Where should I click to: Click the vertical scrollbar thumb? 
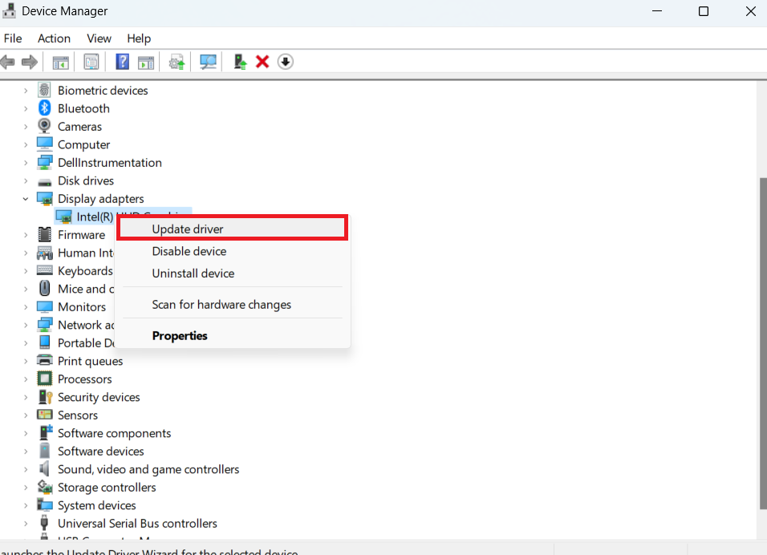tap(763, 343)
